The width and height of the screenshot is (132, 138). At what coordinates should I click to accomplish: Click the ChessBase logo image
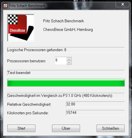[x=21, y=28]
